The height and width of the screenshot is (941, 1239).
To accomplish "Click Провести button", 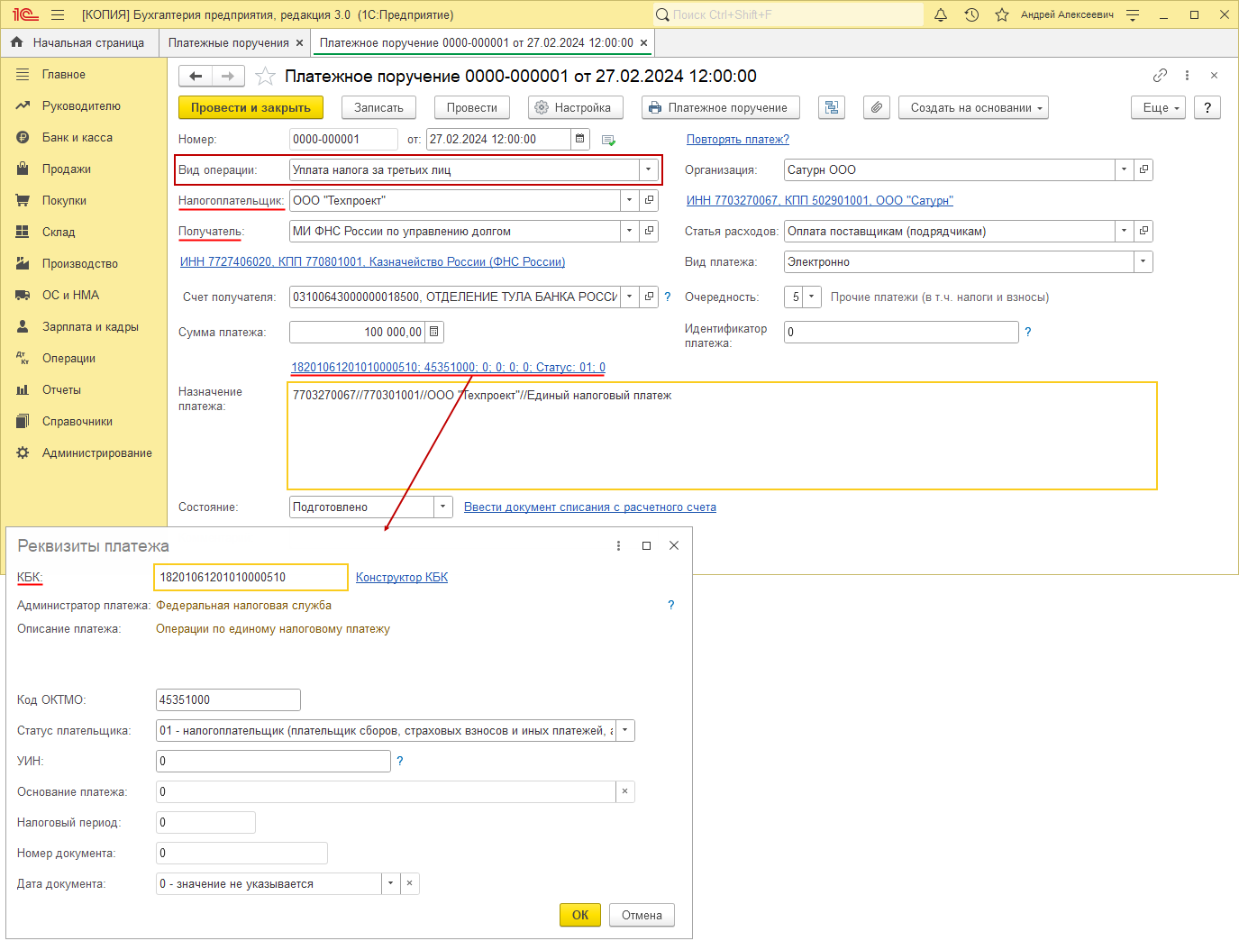I will [x=472, y=107].
